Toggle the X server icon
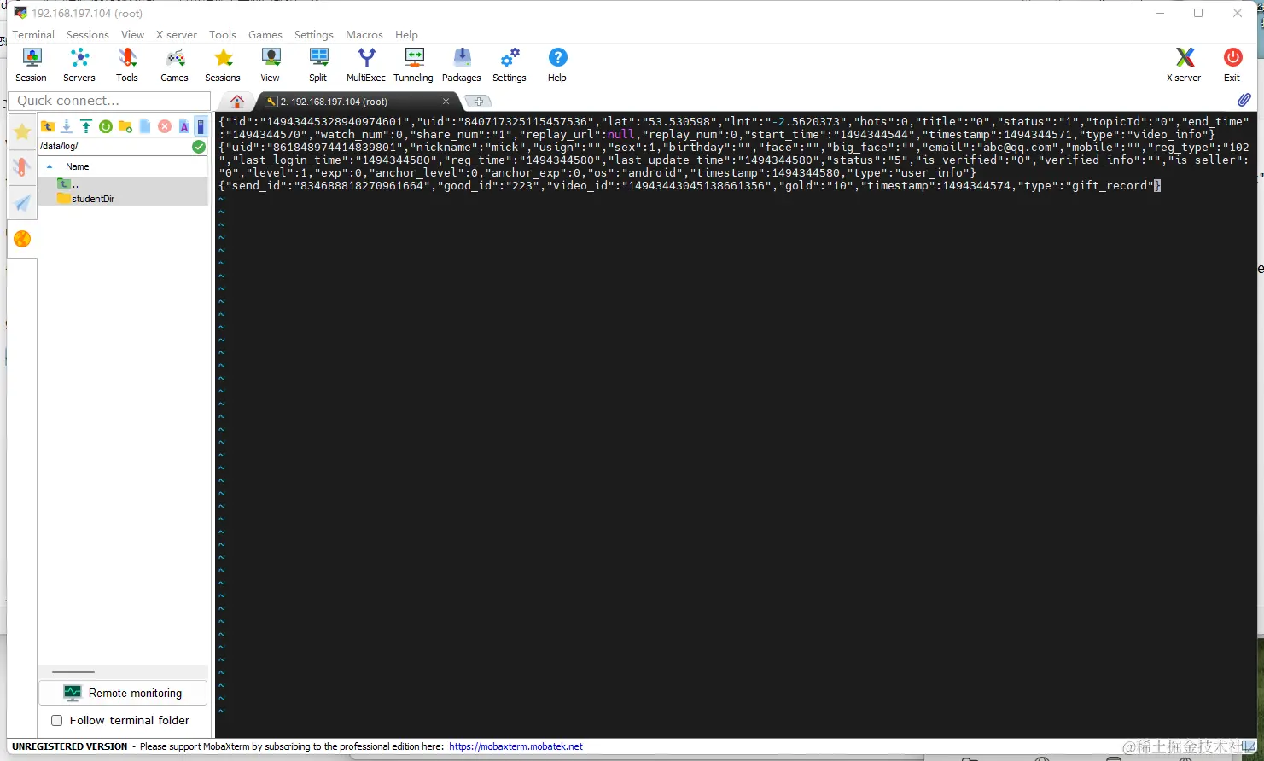Screen dimensions: 1264x761 (x=1184, y=65)
